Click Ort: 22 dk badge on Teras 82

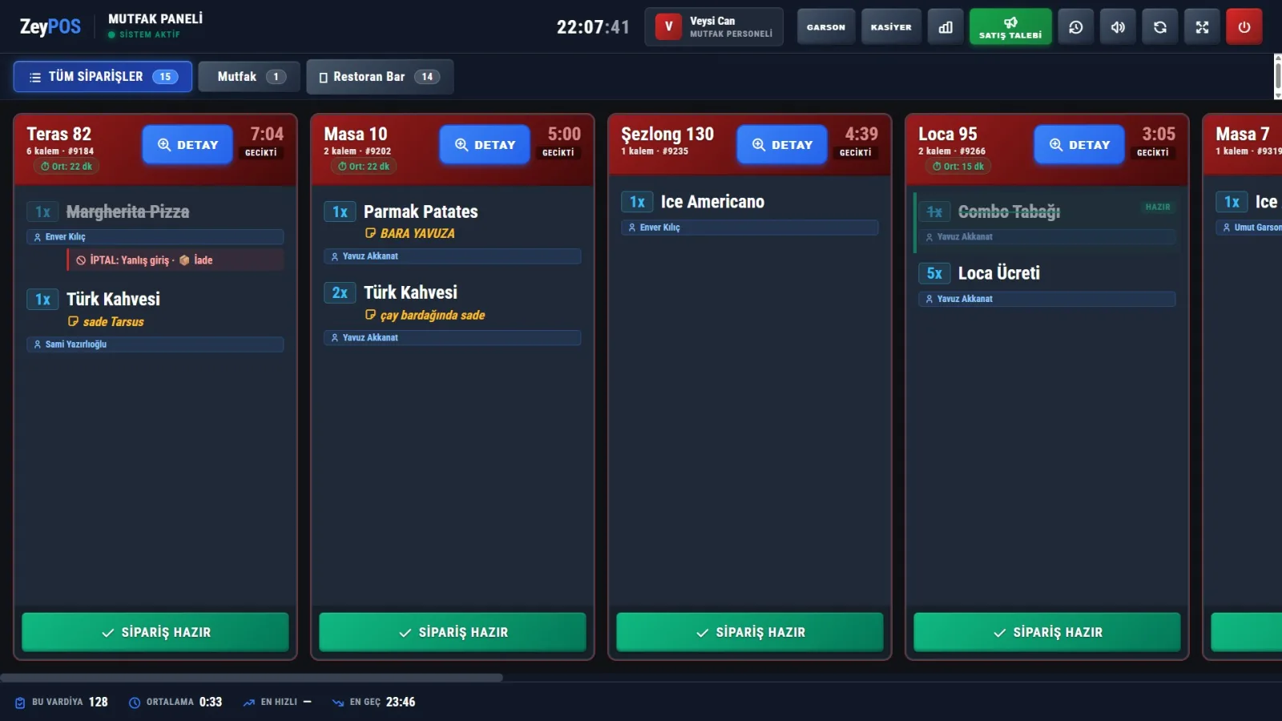coord(67,167)
